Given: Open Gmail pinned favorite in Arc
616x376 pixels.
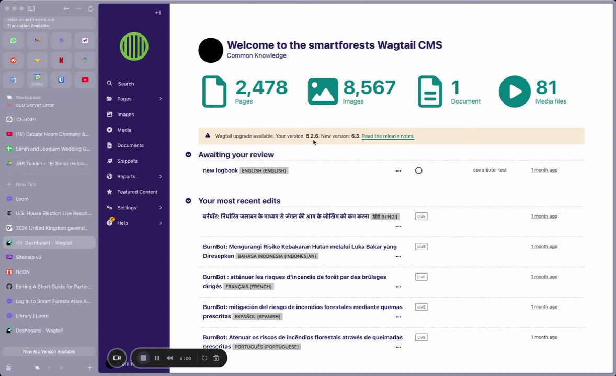Looking at the screenshot, I should coord(37,40).
